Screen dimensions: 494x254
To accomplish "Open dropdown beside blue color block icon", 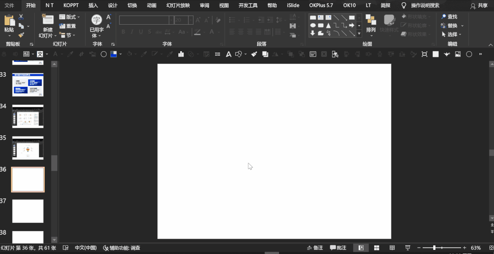I will point(120,54).
